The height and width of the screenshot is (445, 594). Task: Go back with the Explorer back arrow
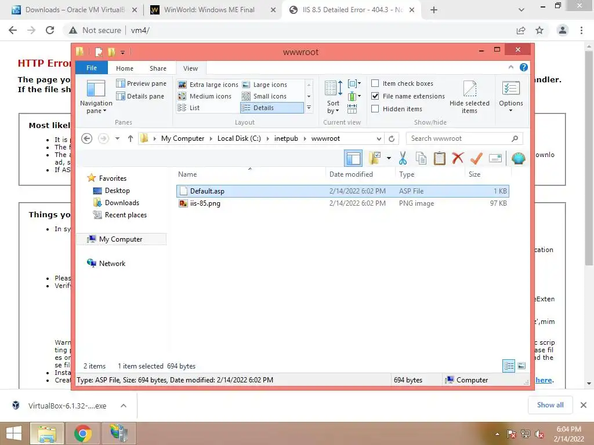87,138
